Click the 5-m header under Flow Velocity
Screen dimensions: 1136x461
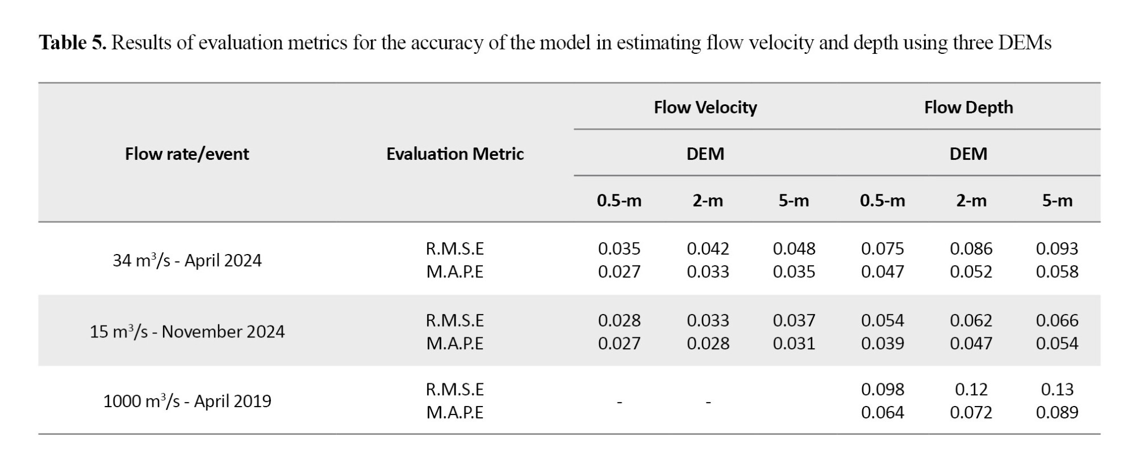click(x=793, y=200)
